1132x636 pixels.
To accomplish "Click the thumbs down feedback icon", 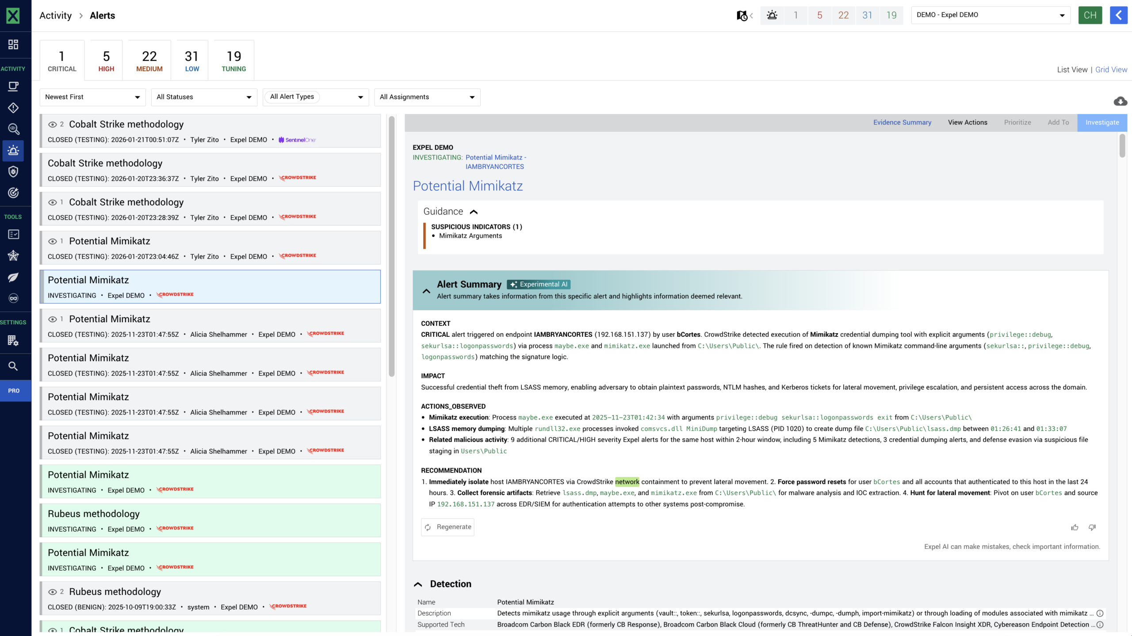I will (x=1092, y=527).
